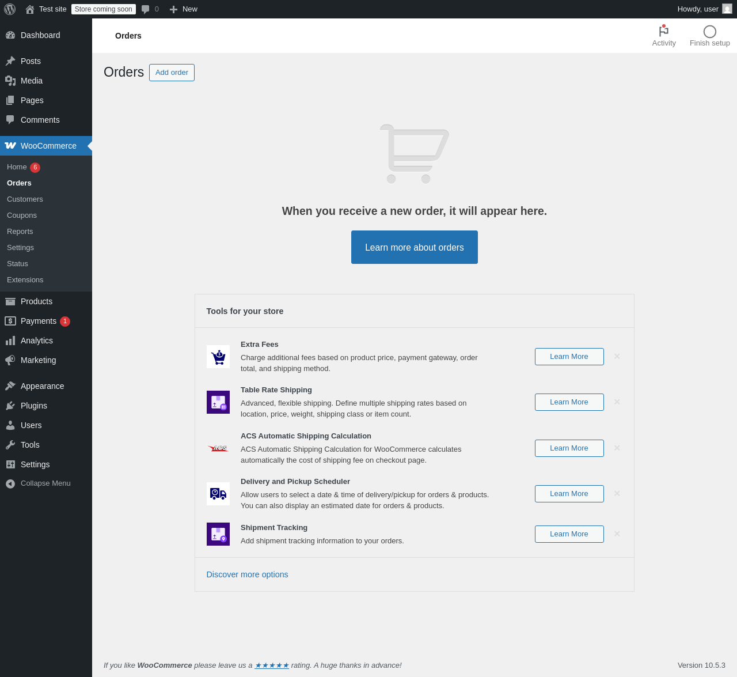The image size is (737, 677).
Task: Click the comments bubble icon in admin bar
Action: point(146,9)
